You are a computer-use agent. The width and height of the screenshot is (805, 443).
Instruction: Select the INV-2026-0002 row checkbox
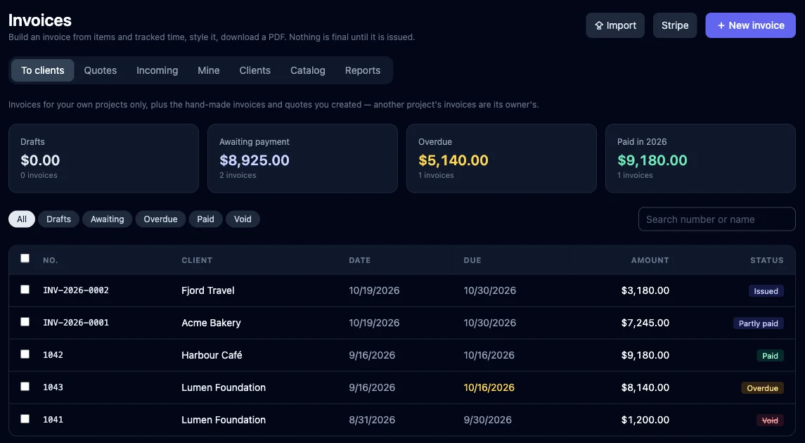tap(25, 290)
